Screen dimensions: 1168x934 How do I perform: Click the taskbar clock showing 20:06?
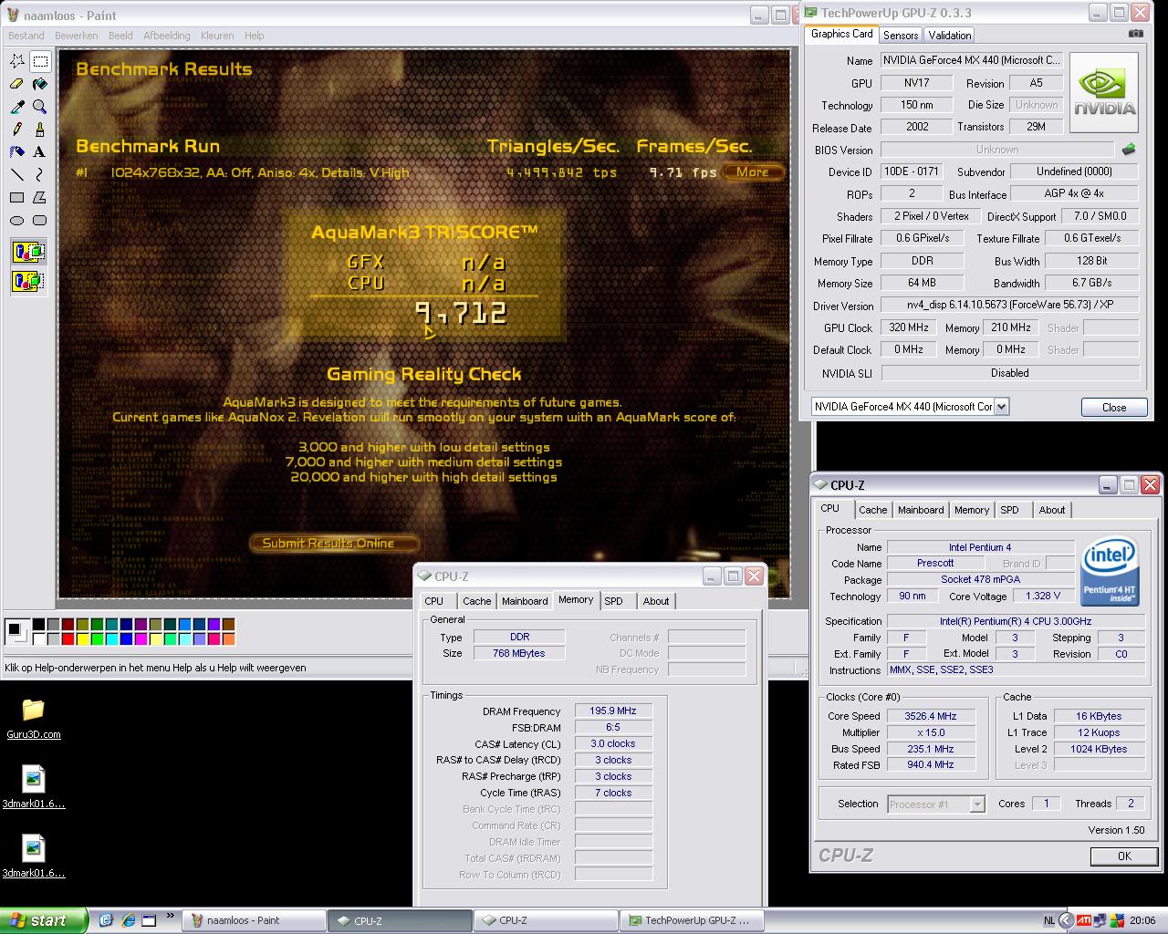[x=1142, y=920]
